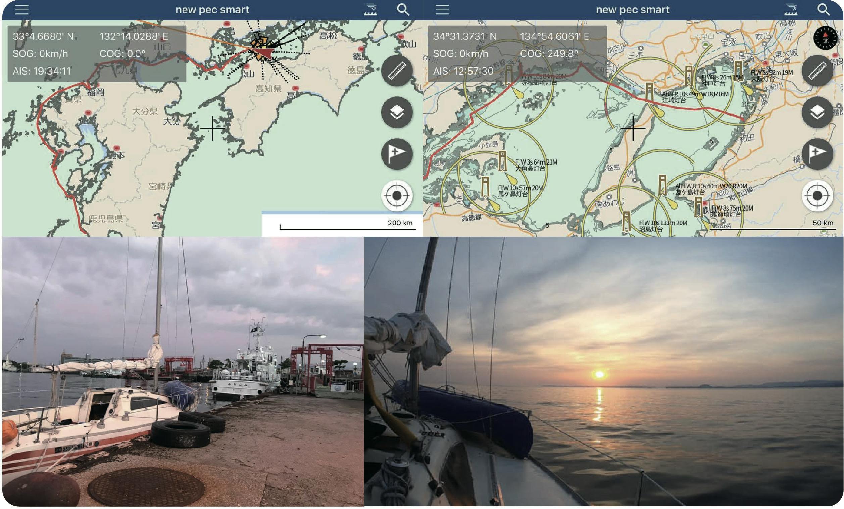Open the sunset at sea photo

click(604, 371)
